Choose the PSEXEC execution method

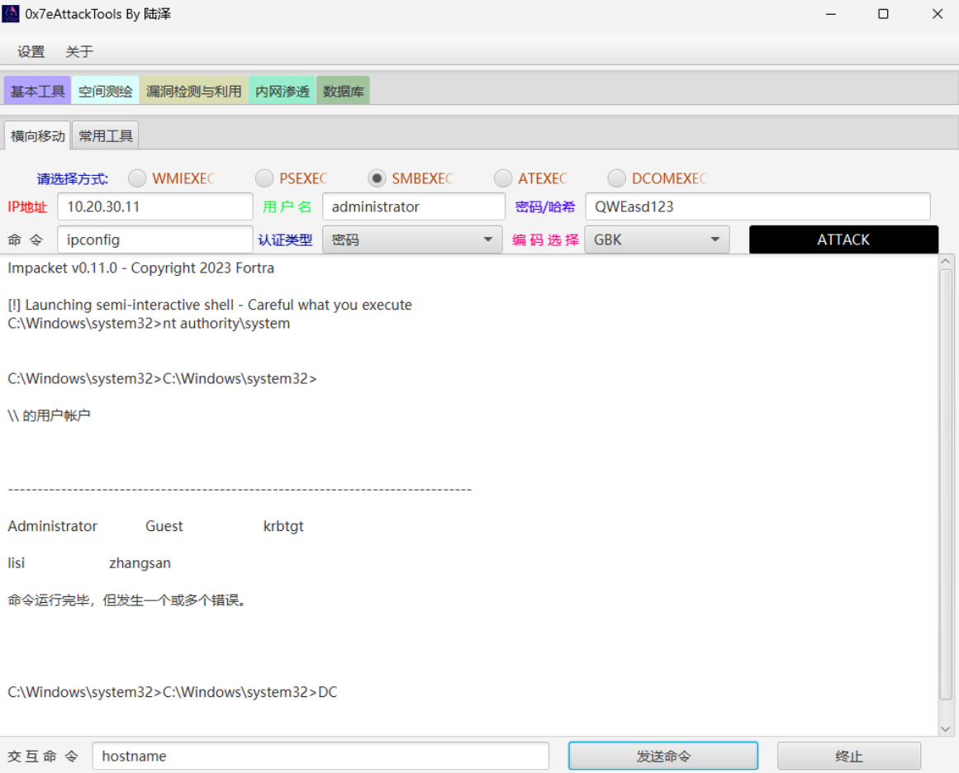point(264,178)
